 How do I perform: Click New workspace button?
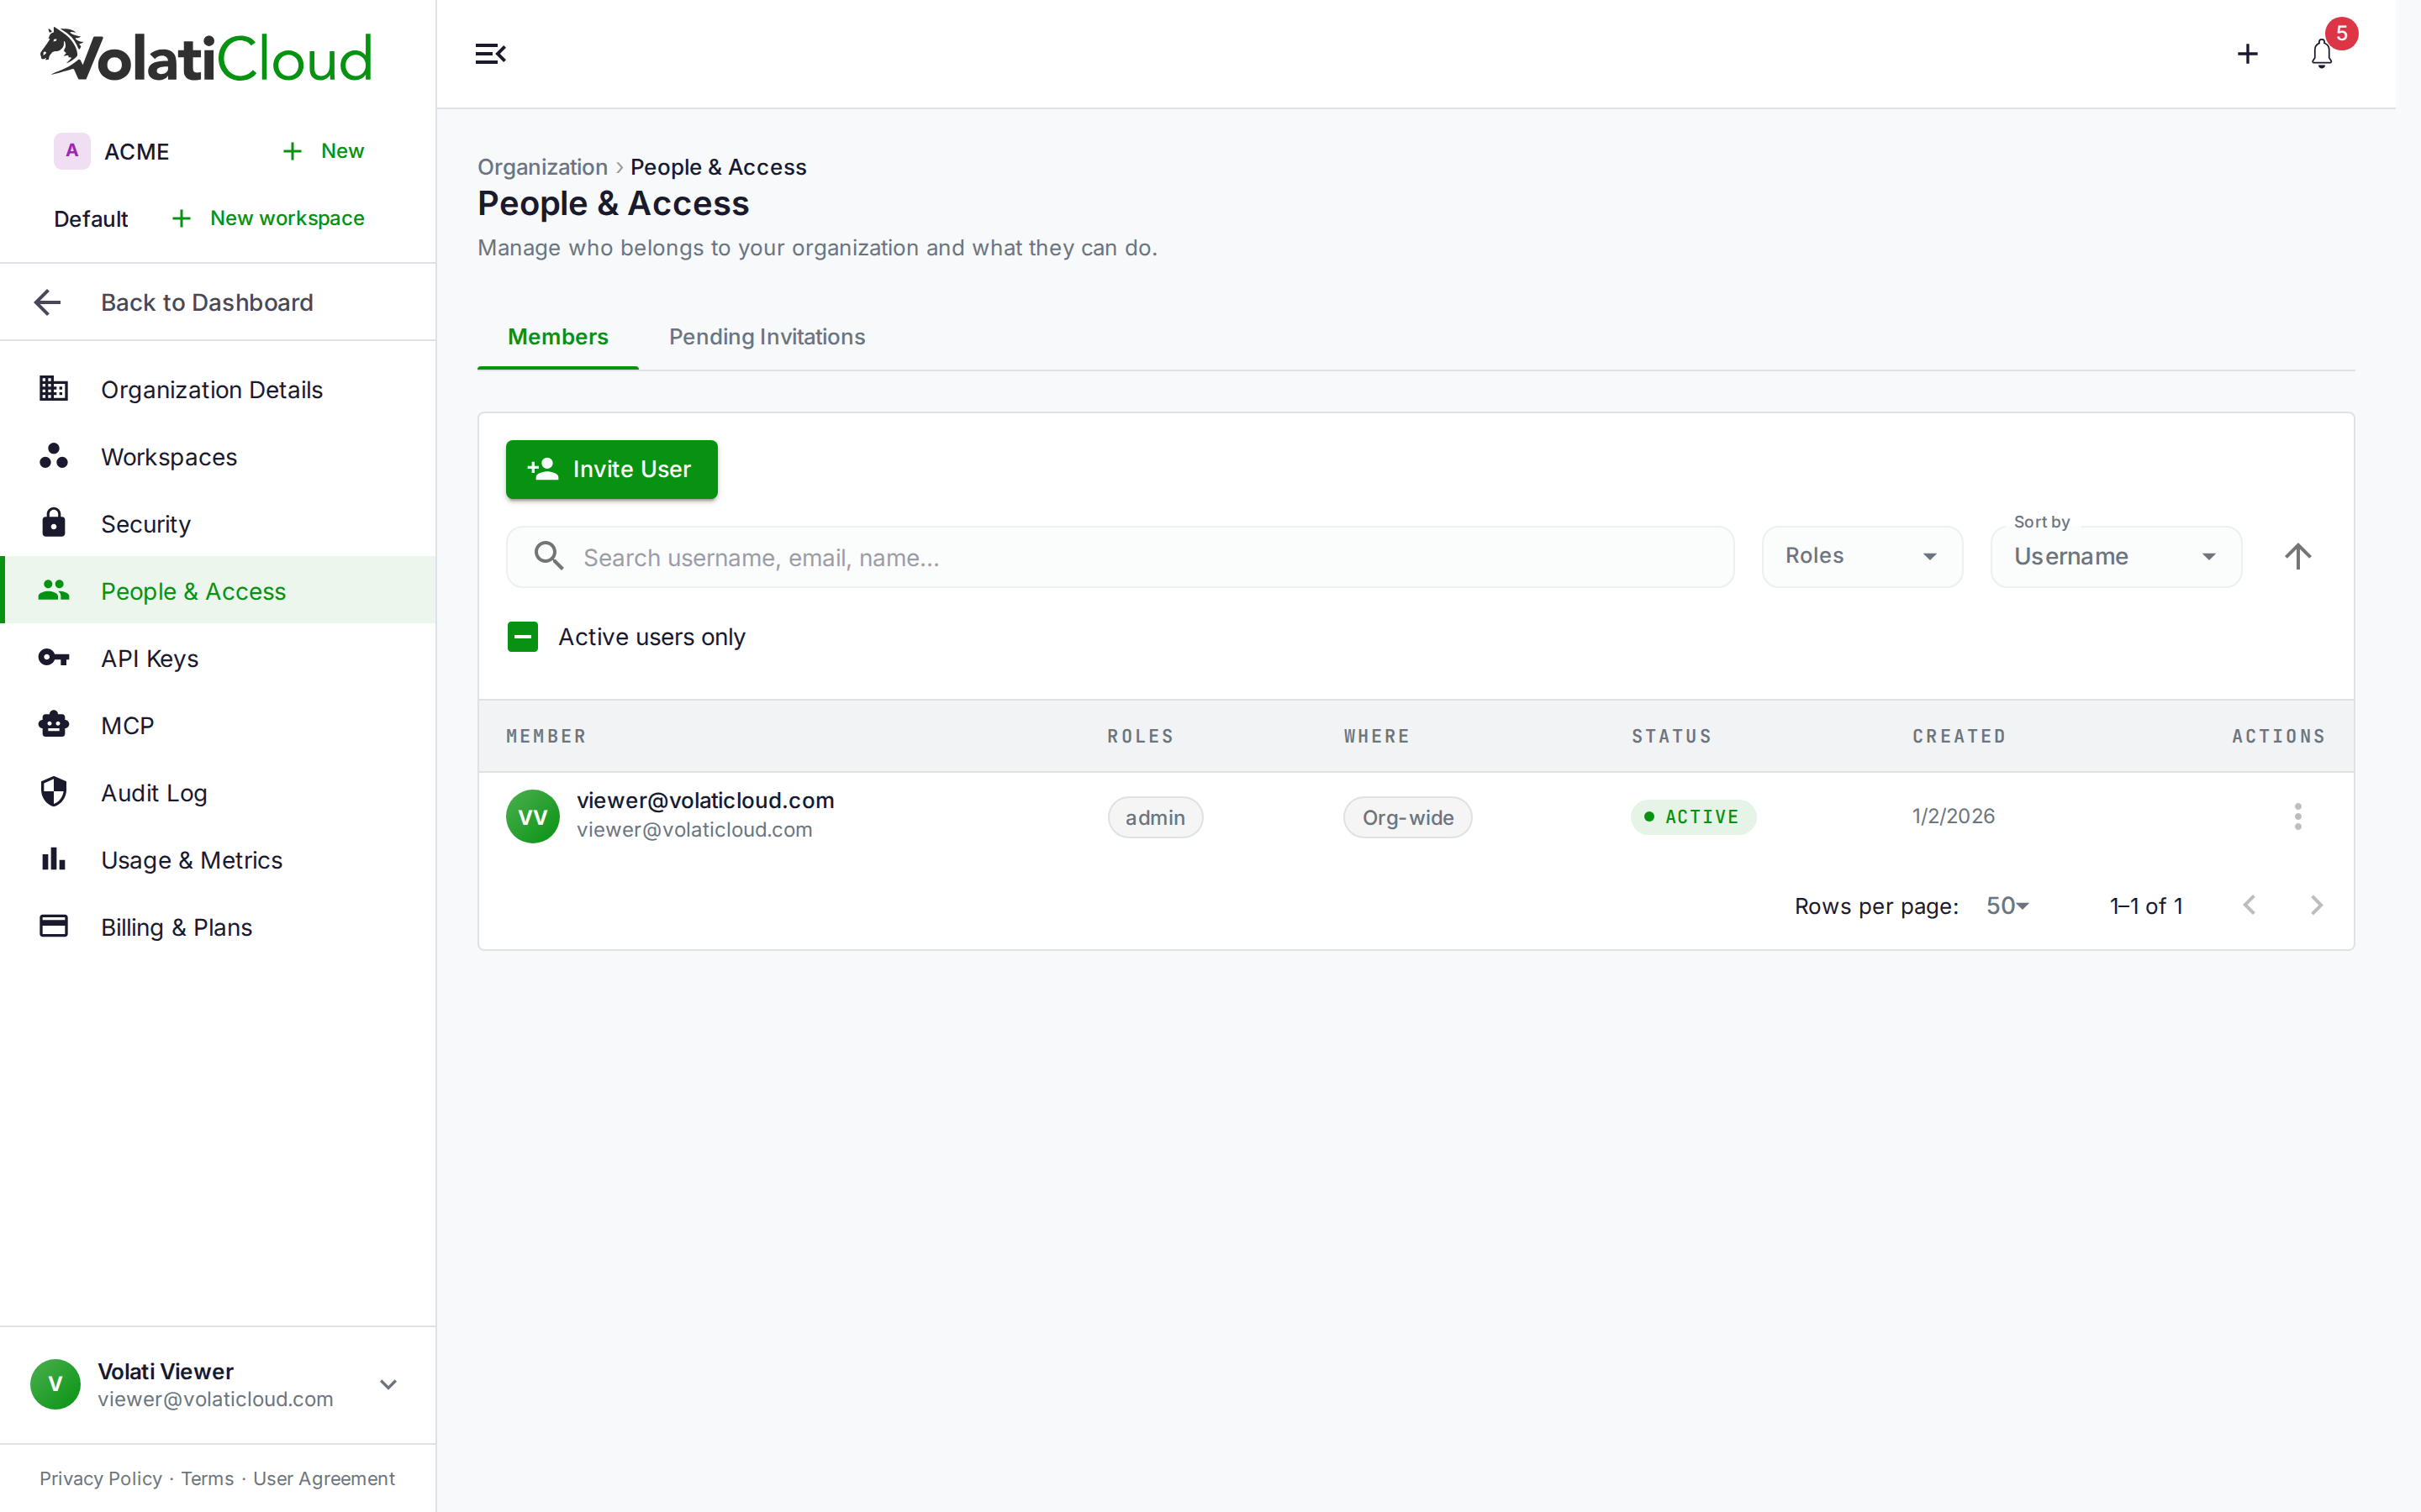[x=268, y=218]
